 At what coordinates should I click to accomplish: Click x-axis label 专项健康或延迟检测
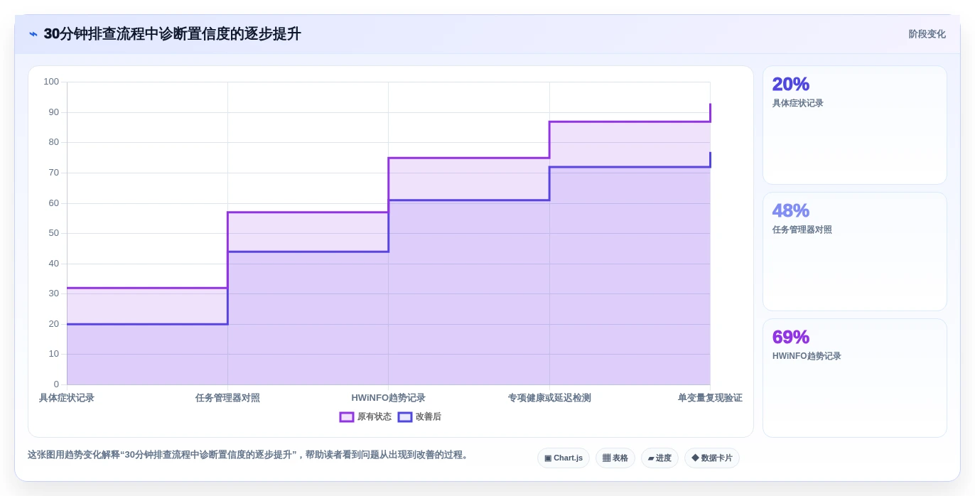point(549,398)
